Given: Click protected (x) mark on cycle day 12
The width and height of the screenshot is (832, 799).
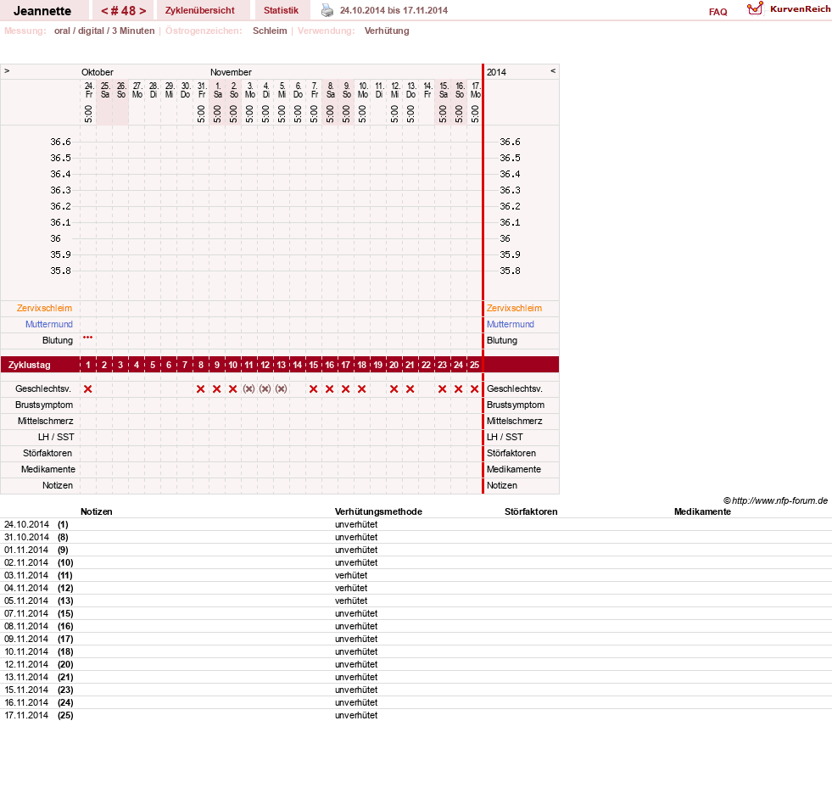Looking at the screenshot, I should click(265, 388).
